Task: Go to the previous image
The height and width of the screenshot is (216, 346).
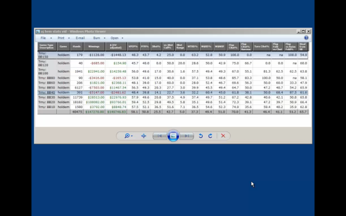Action: (x=160, y=136)
